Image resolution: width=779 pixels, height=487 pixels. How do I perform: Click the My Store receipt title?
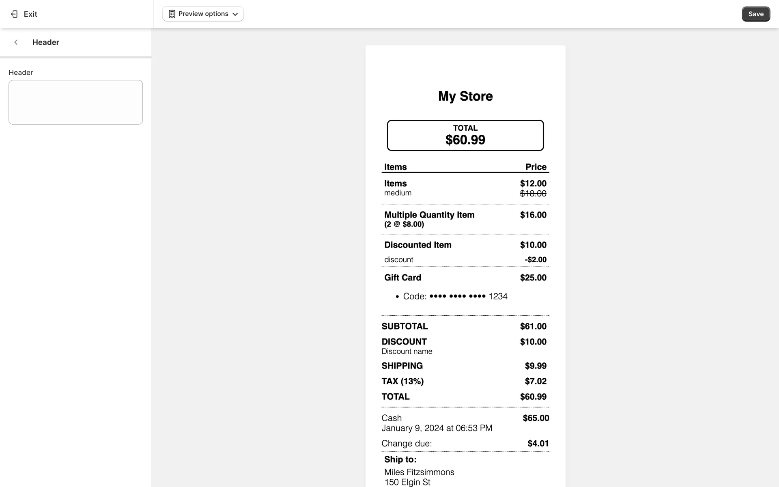click(465, 96)
